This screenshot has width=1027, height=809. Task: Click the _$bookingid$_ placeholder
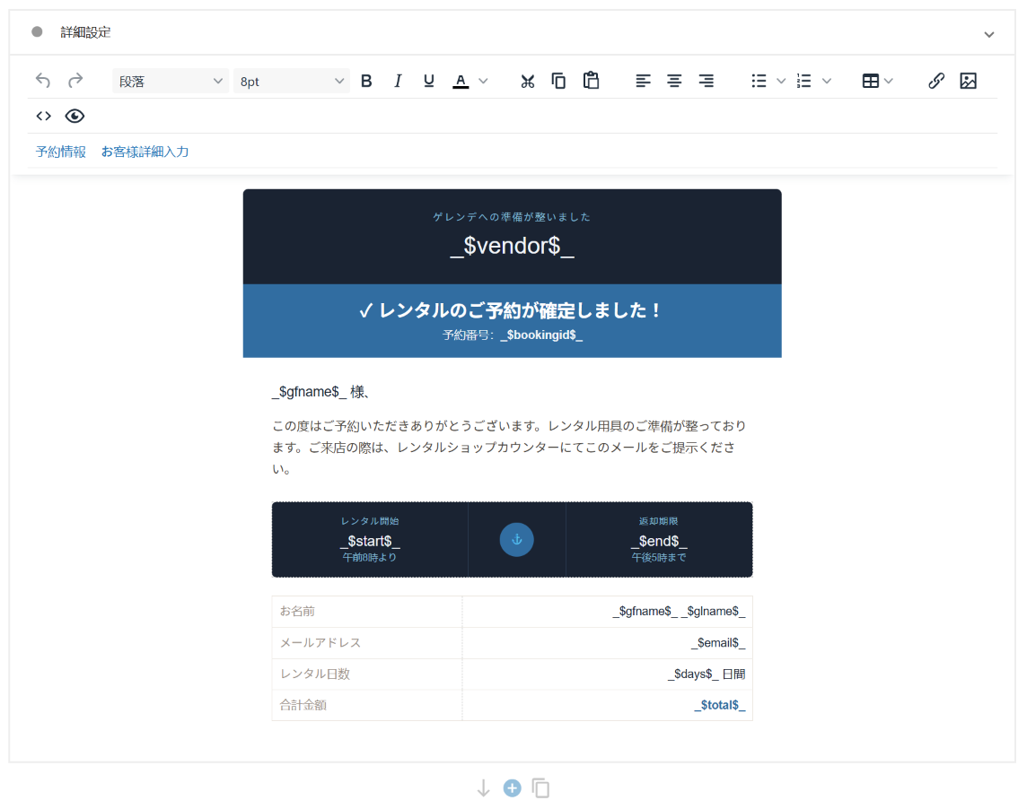click(x=541, y=335)
